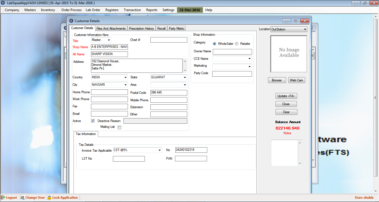Click the Browse button
Viewport: 379px width, 202px height.
click(x=277, y=80)
